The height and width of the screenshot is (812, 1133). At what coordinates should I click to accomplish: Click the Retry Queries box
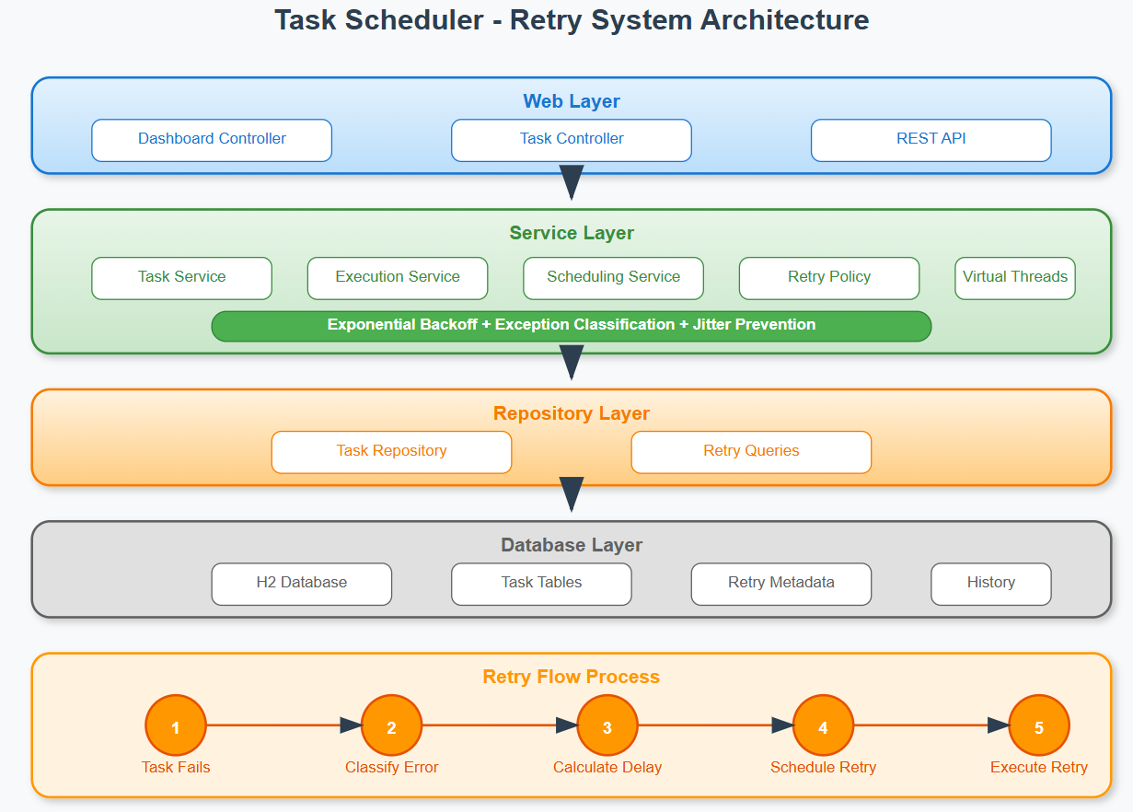[751, 452]
